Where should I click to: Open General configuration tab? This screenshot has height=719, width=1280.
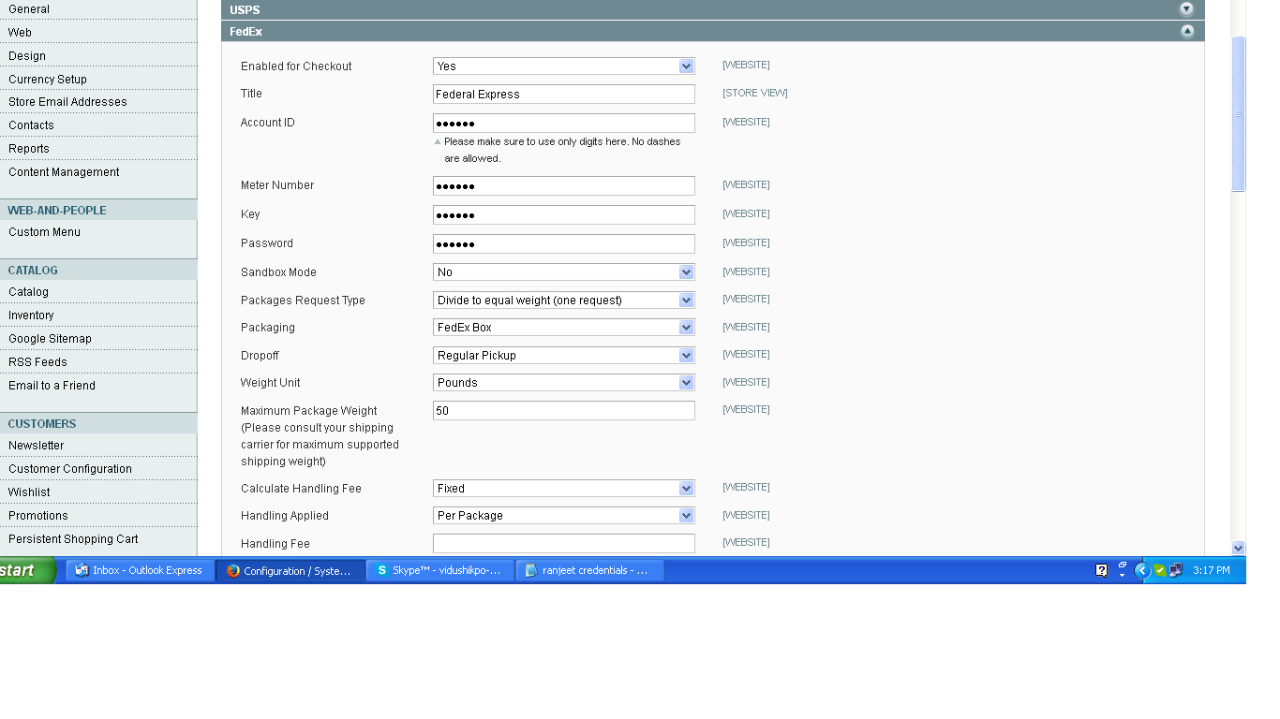[x=98, y=9]
